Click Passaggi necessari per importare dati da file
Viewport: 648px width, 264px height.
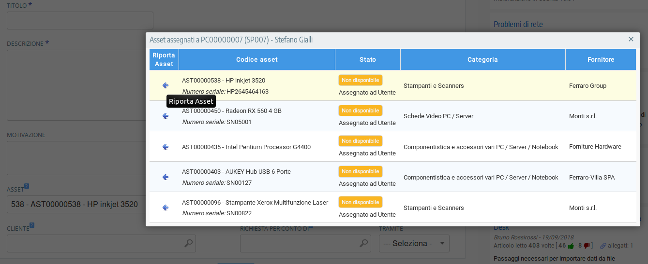coord(554,259)
